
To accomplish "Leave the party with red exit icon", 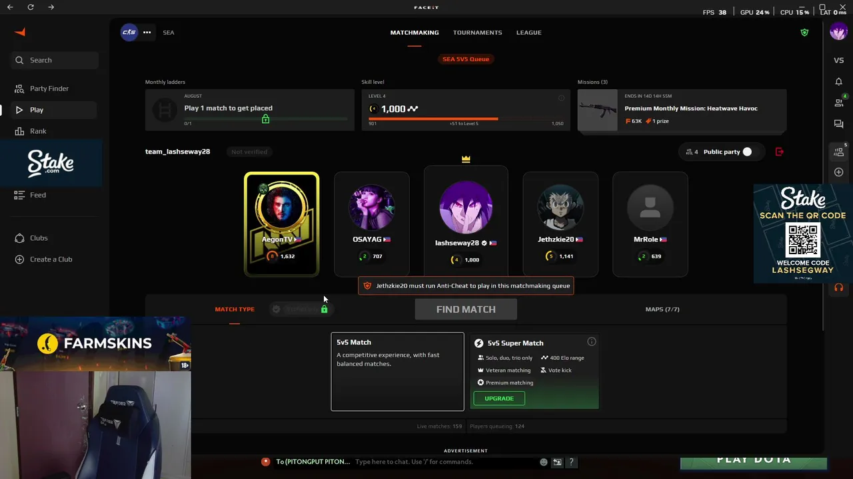I will point(779,152).
